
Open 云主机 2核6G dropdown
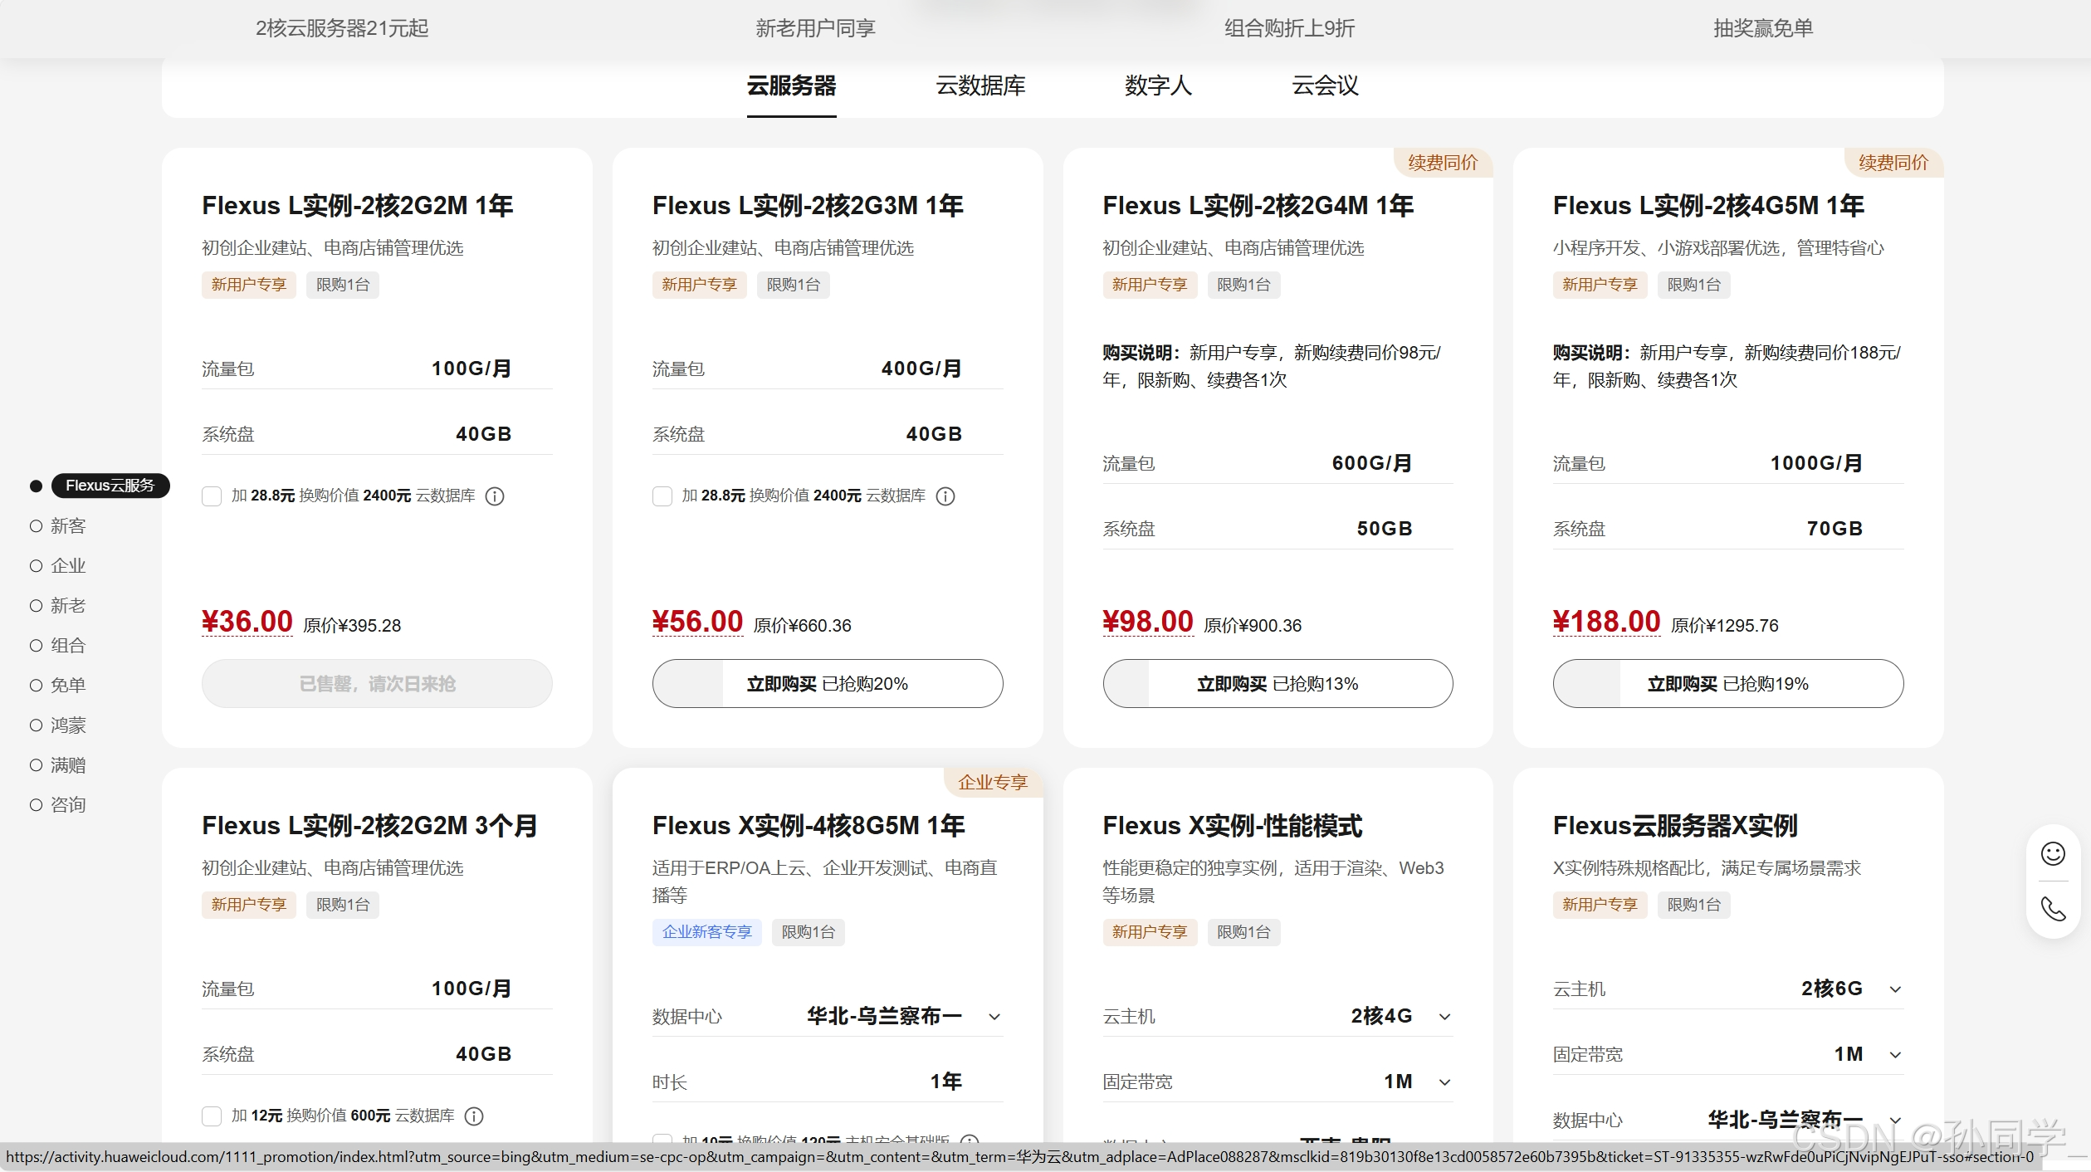[1895, 989]
